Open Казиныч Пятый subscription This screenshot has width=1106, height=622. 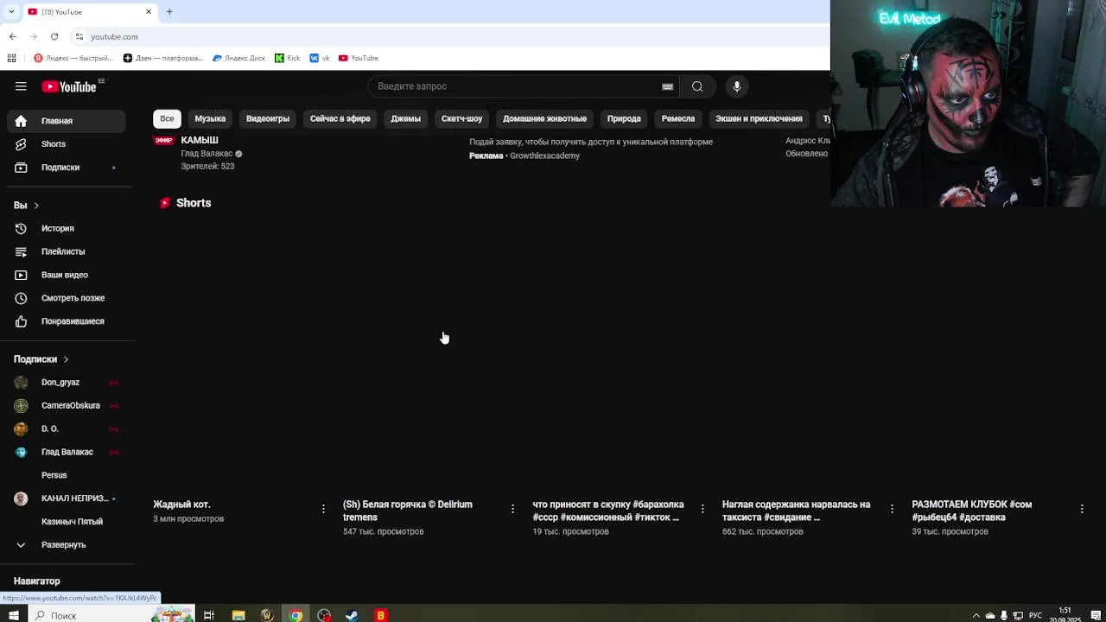(67, 522)
